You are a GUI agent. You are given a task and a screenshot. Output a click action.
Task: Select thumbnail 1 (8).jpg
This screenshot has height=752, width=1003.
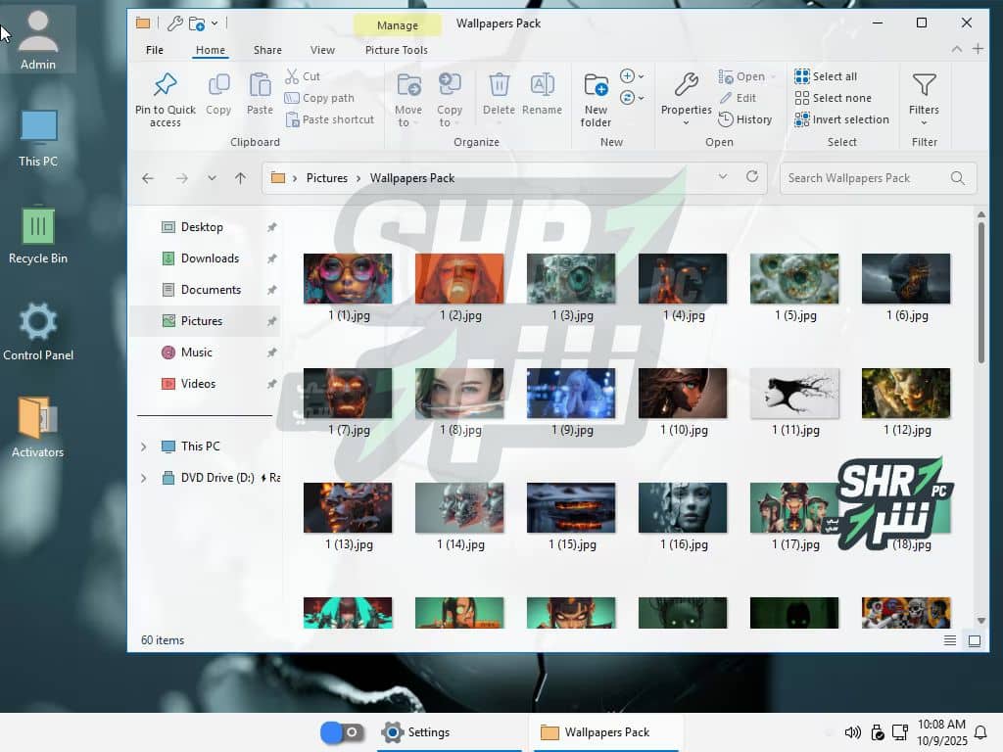(x=459, y=394)
